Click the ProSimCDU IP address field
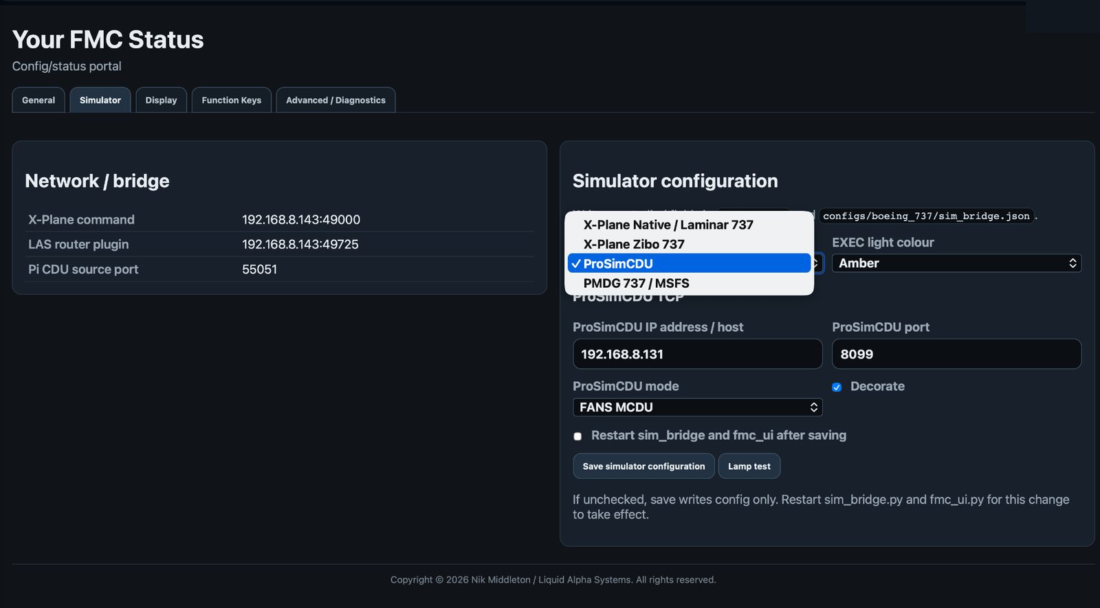This screenshot has height=608, width=1100. [697, 354]
